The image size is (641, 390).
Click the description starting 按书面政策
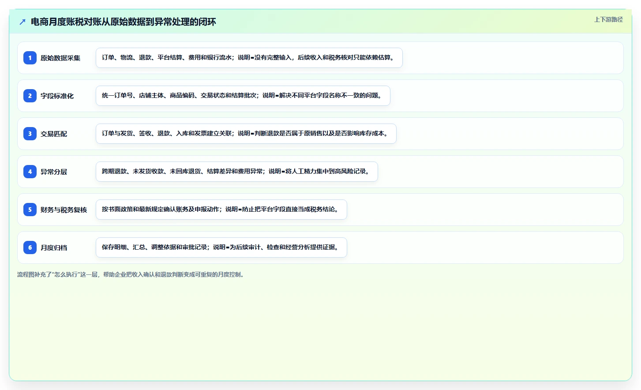221,210
